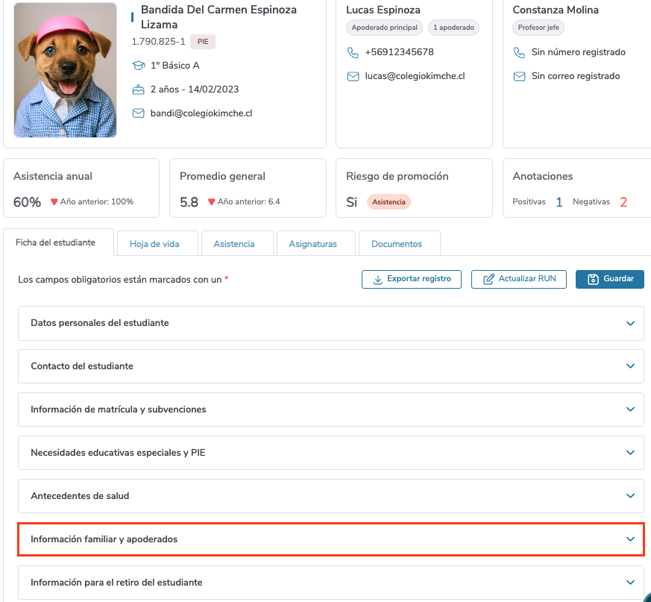Click the Asistencia risk badge

pyautogui.click(x=389, y=202)
